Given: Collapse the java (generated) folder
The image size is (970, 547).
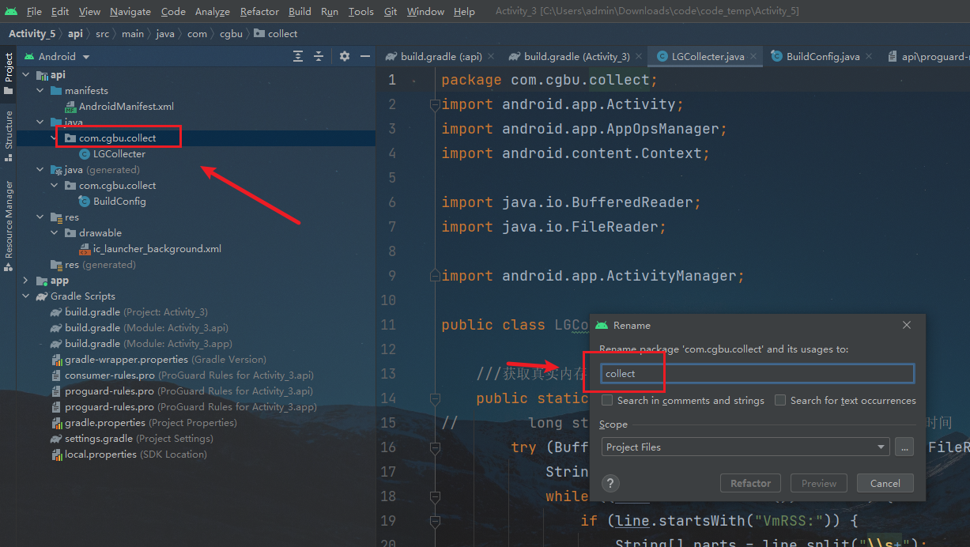Looking at the screenshot, I should (x=40, y=170).
